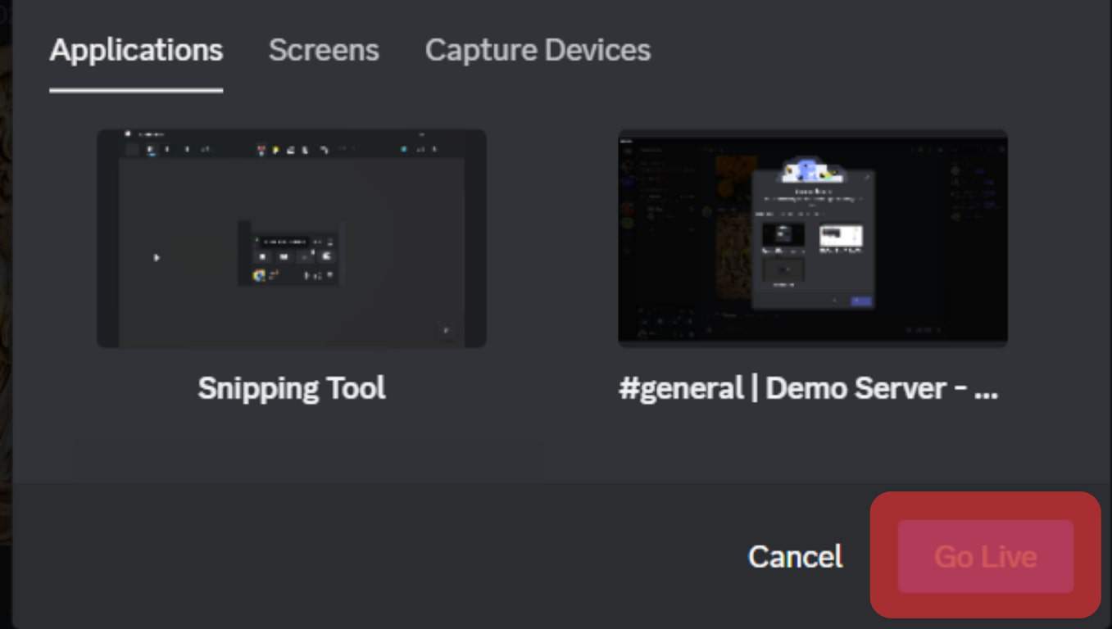Select the #general Demo Server window thumbnail
This screenshot has height=629, width=1112.
(813, 238)
